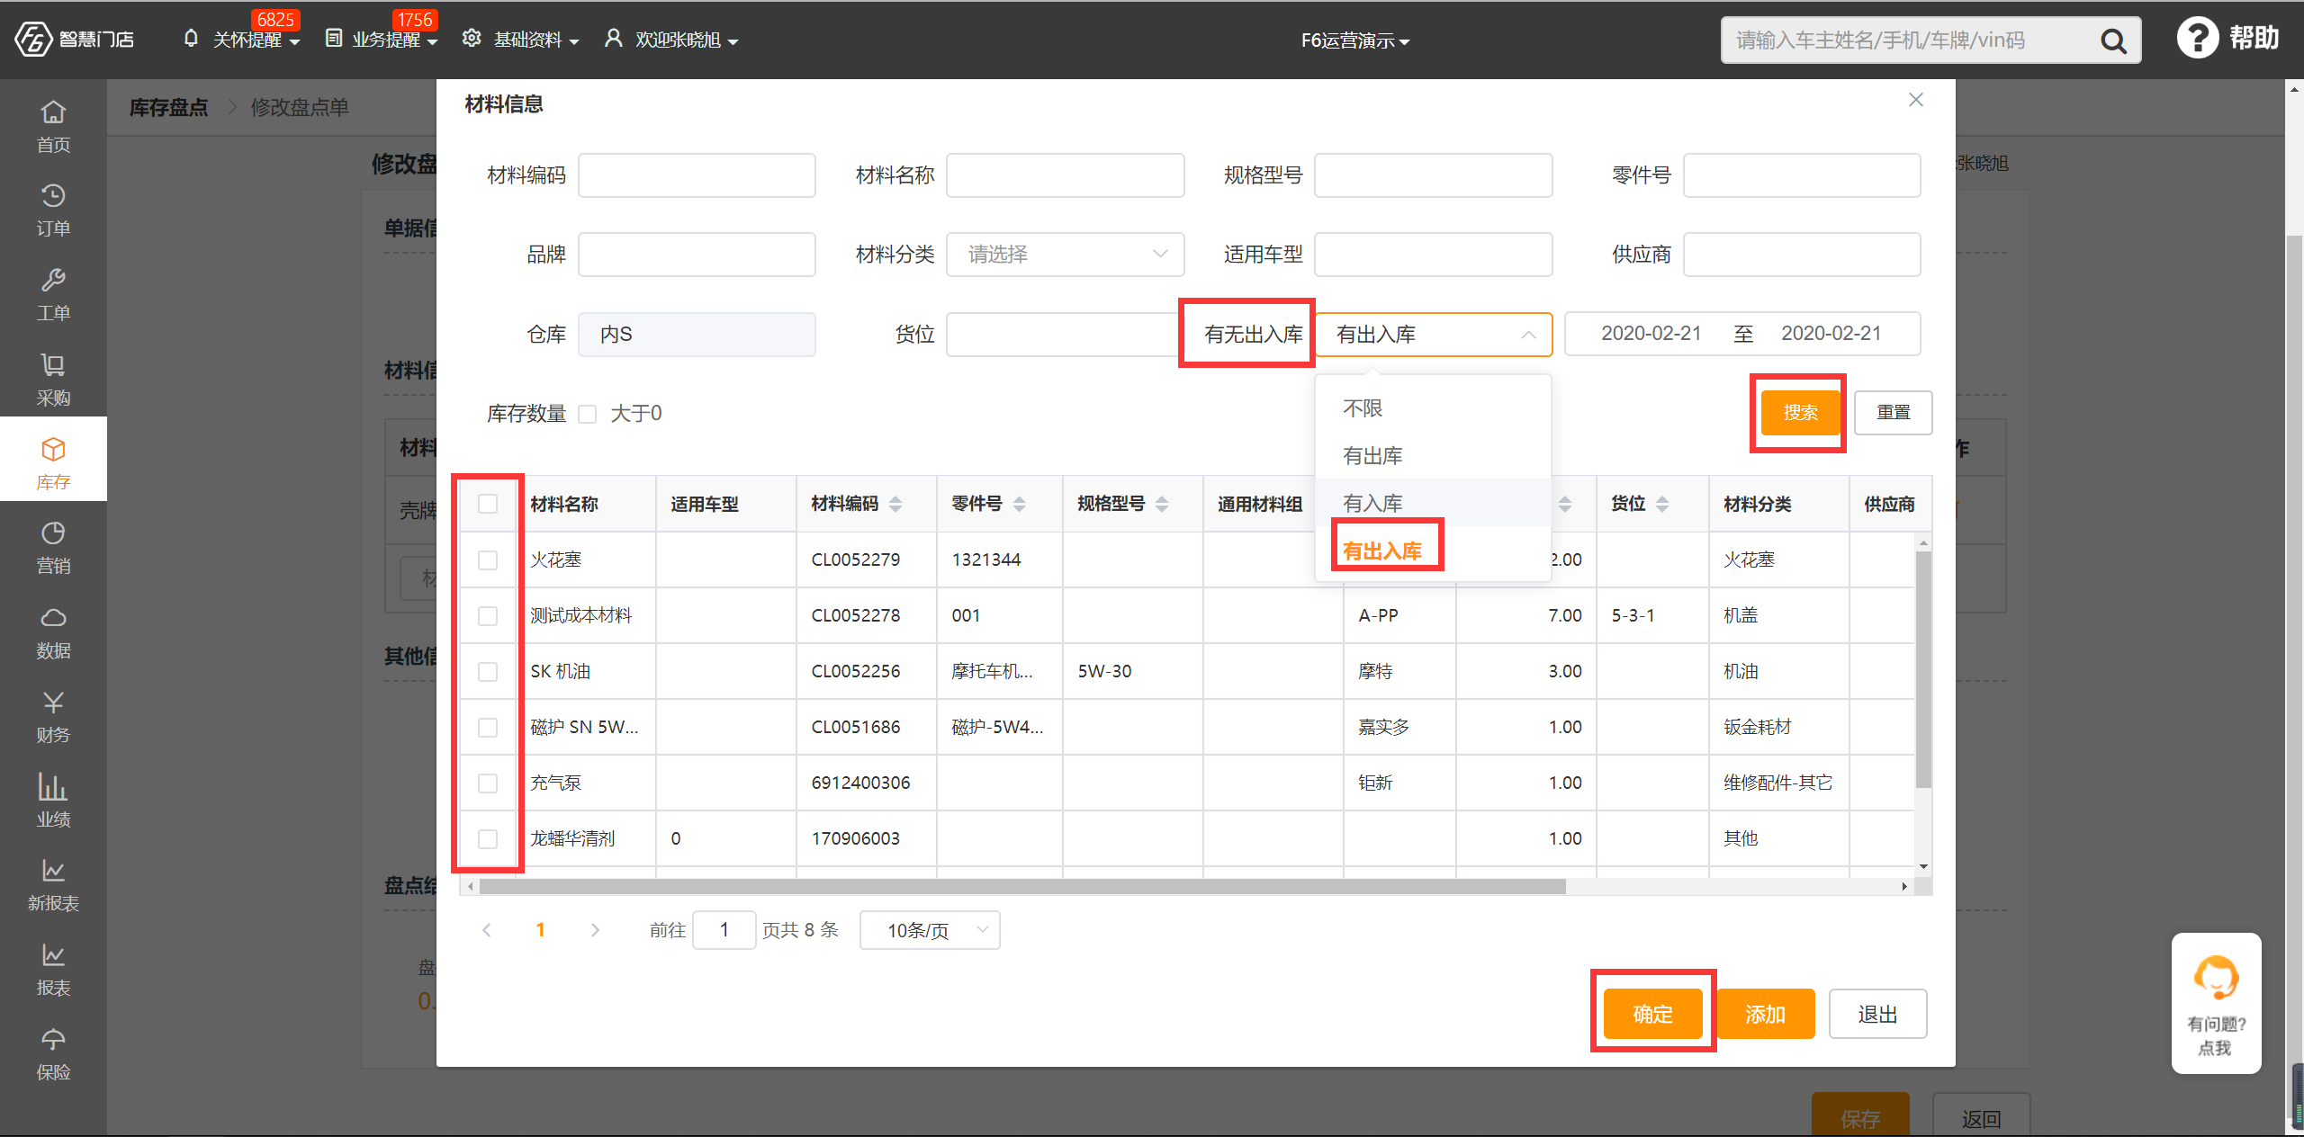Click the 关怀提醒 bell icon

(x=190, y=39)
